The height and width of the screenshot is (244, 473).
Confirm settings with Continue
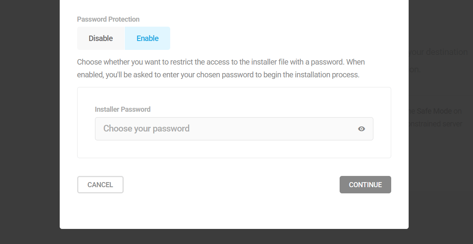pyautogui.click(x=365, y=184)
